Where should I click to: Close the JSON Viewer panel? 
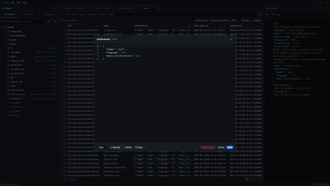pos(326,8)
